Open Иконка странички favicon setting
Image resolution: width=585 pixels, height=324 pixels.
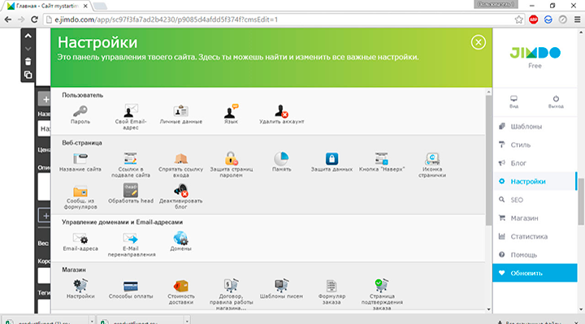[x=432, y=165]
